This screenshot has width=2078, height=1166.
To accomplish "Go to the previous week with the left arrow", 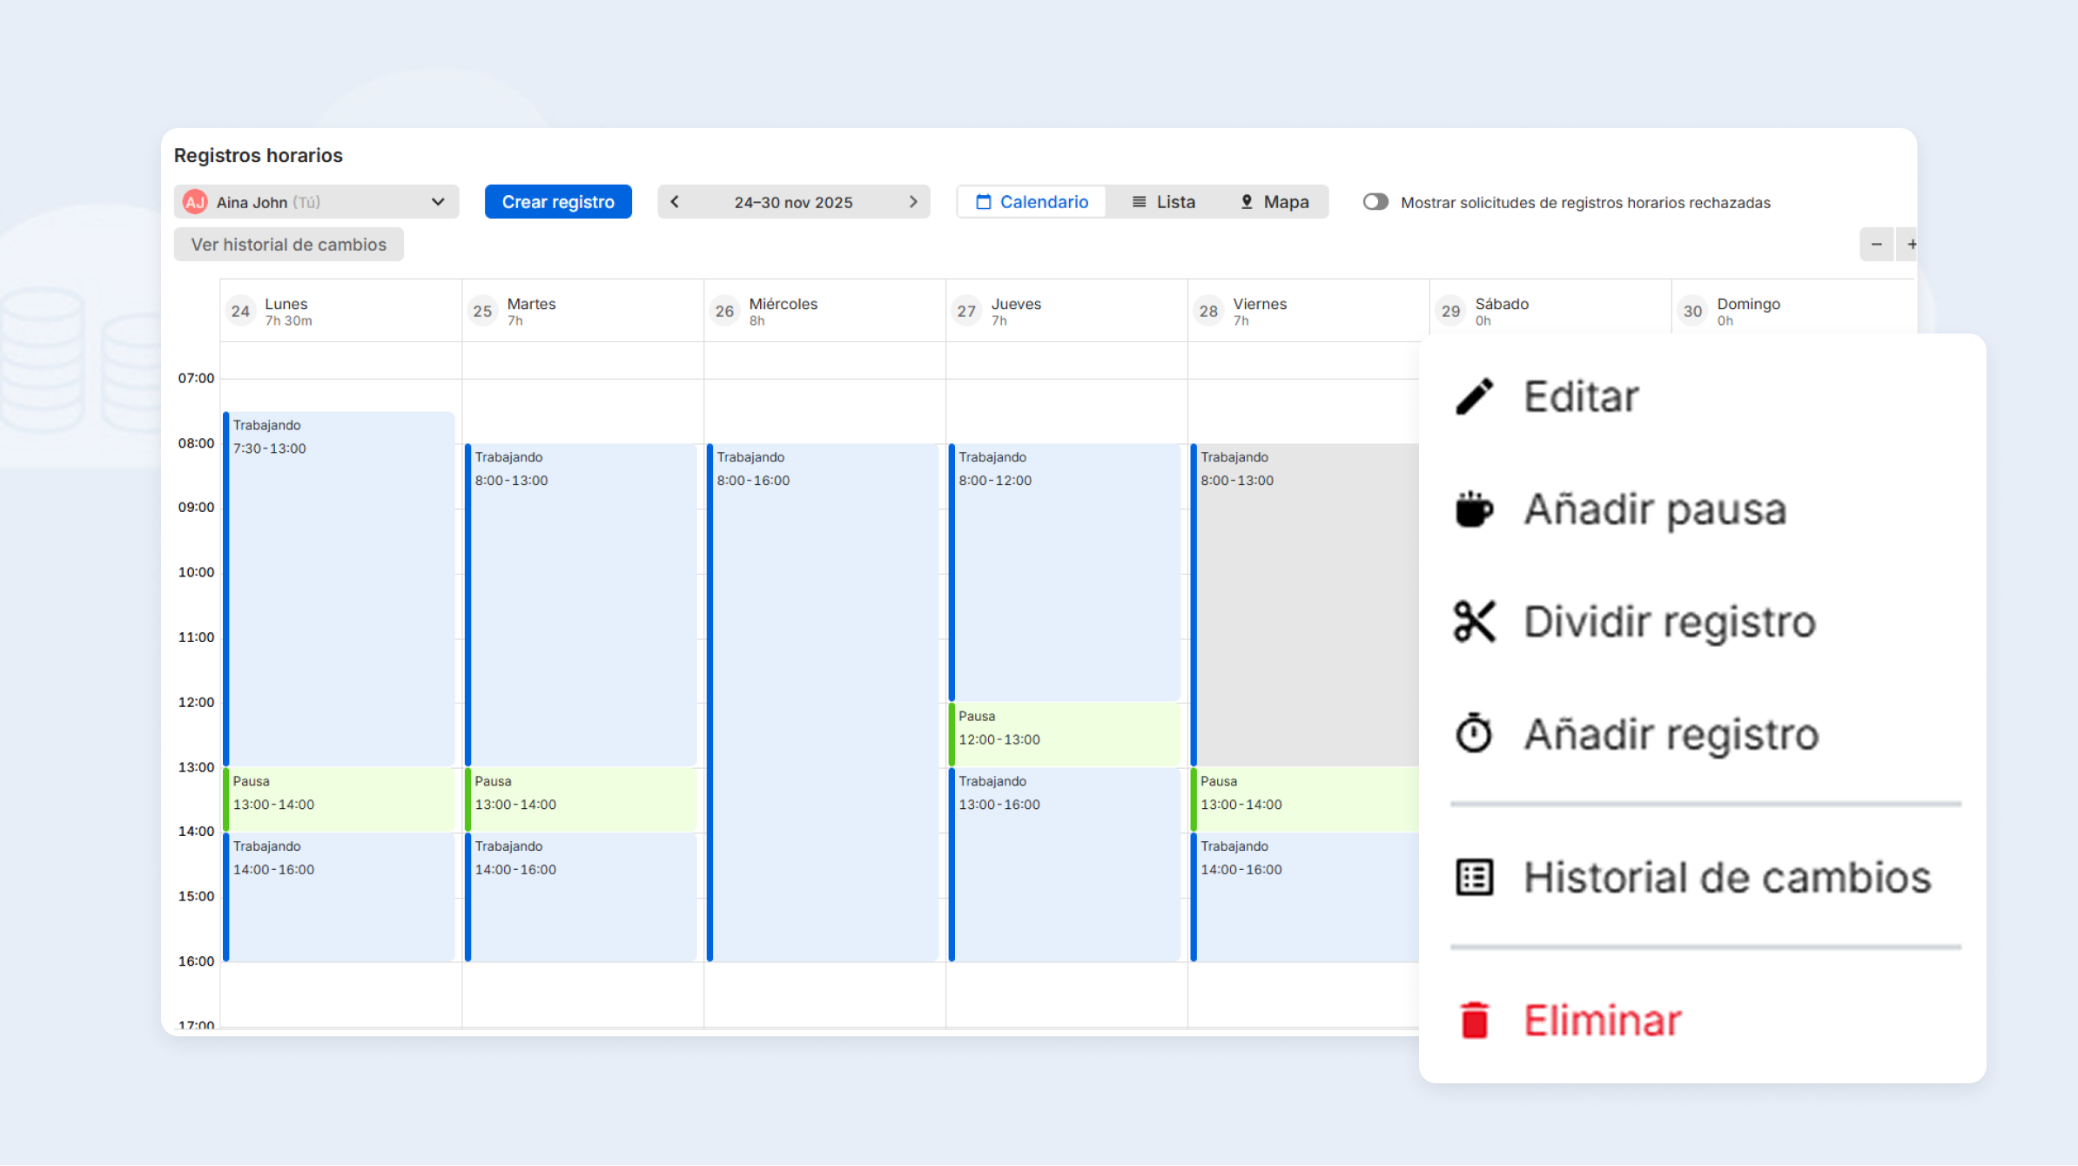I will tap(675, 201).
